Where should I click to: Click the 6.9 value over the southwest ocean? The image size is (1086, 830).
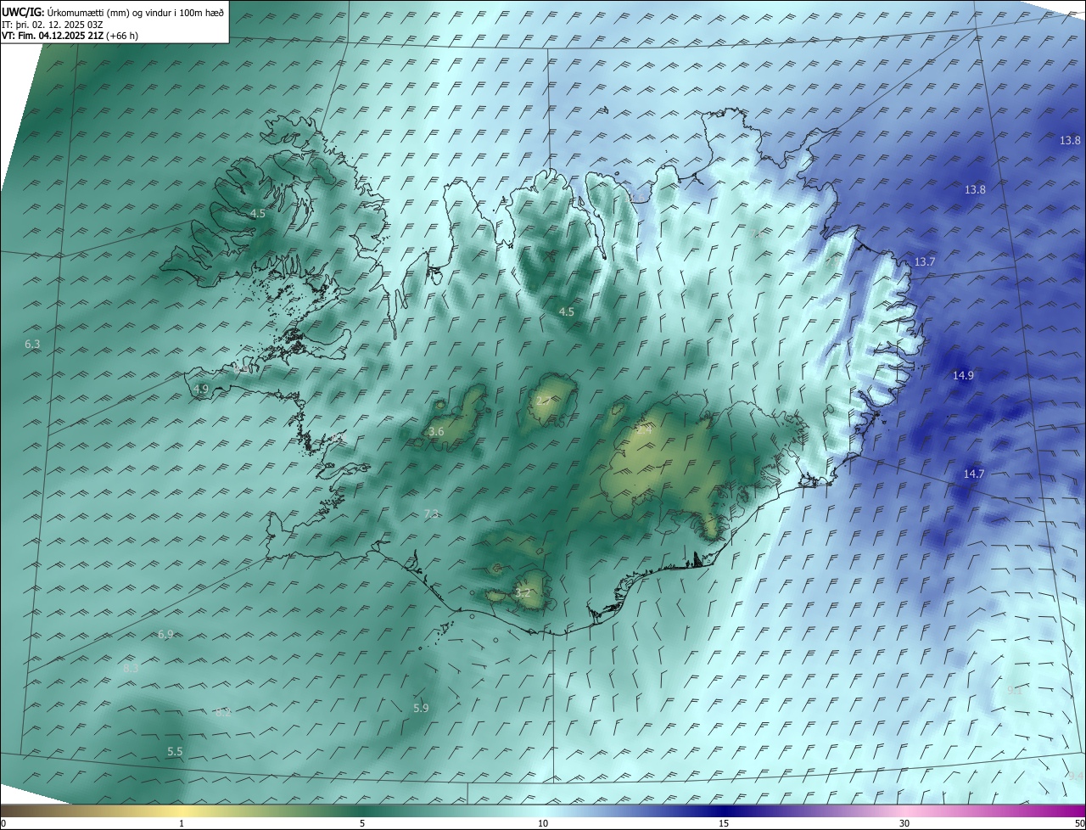point(165,635)
